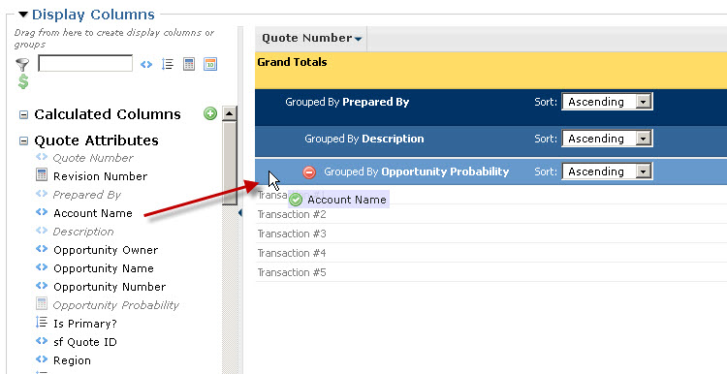
Task: Add a calculated column with green plus
Action: tap(210, 113)
